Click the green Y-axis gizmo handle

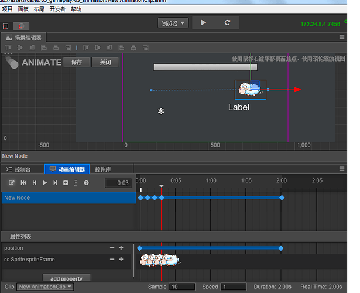tap(251, 67)
